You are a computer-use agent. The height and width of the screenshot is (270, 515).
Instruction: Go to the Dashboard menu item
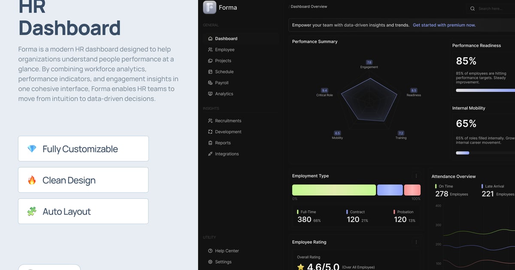tap(226, 39)
